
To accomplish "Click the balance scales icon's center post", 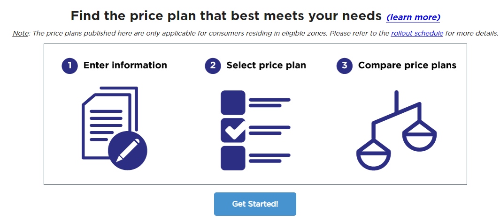I will click(397, 102).
